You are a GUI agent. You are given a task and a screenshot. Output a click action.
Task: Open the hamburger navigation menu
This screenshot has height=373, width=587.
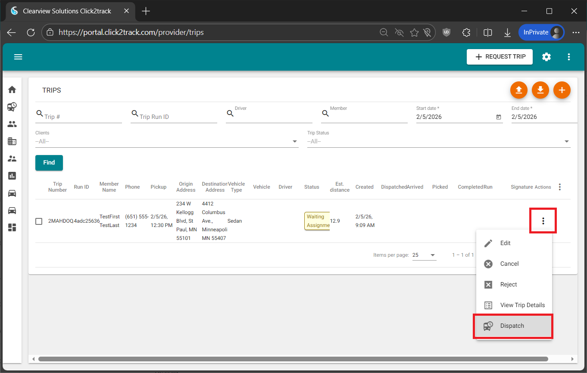(18, 57)
